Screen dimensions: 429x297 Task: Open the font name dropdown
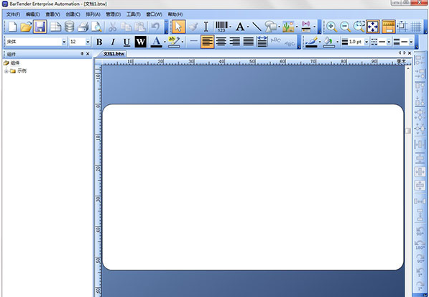pyautogui.click(x=64, y=42)
